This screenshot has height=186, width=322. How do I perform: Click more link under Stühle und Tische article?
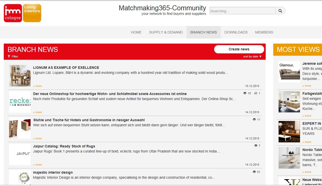point(37,138)
